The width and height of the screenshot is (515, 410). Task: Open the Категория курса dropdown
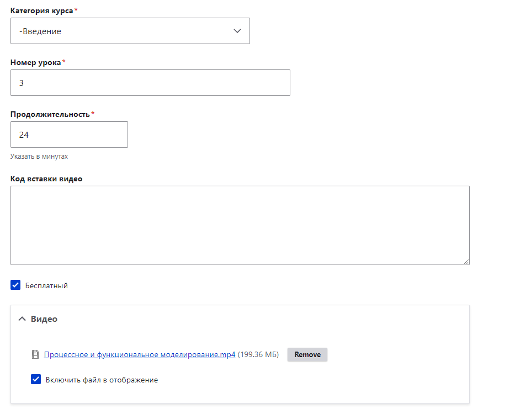[x=130, y=31]
